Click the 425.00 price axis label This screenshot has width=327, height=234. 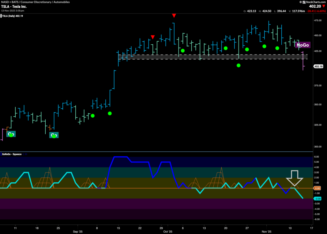pos(318,51)
